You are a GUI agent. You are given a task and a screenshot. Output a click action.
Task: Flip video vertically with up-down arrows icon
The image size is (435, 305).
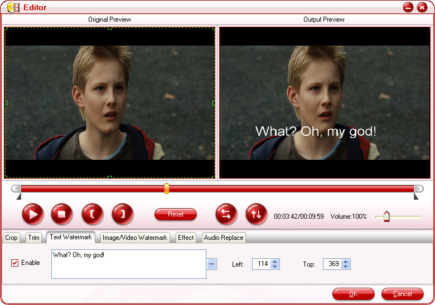(257, 214)
